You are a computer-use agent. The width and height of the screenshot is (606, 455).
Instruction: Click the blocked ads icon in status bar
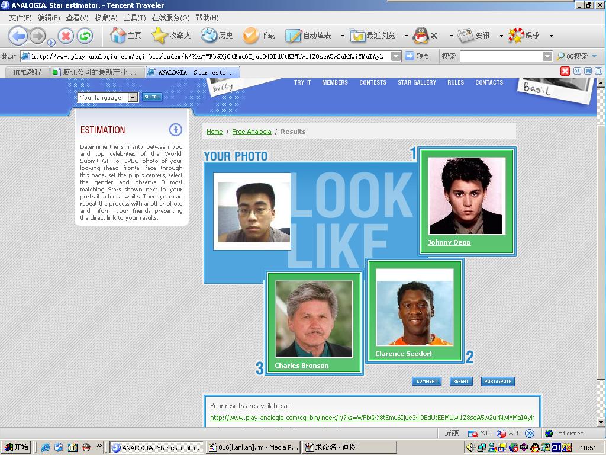(x=501, y=434)
